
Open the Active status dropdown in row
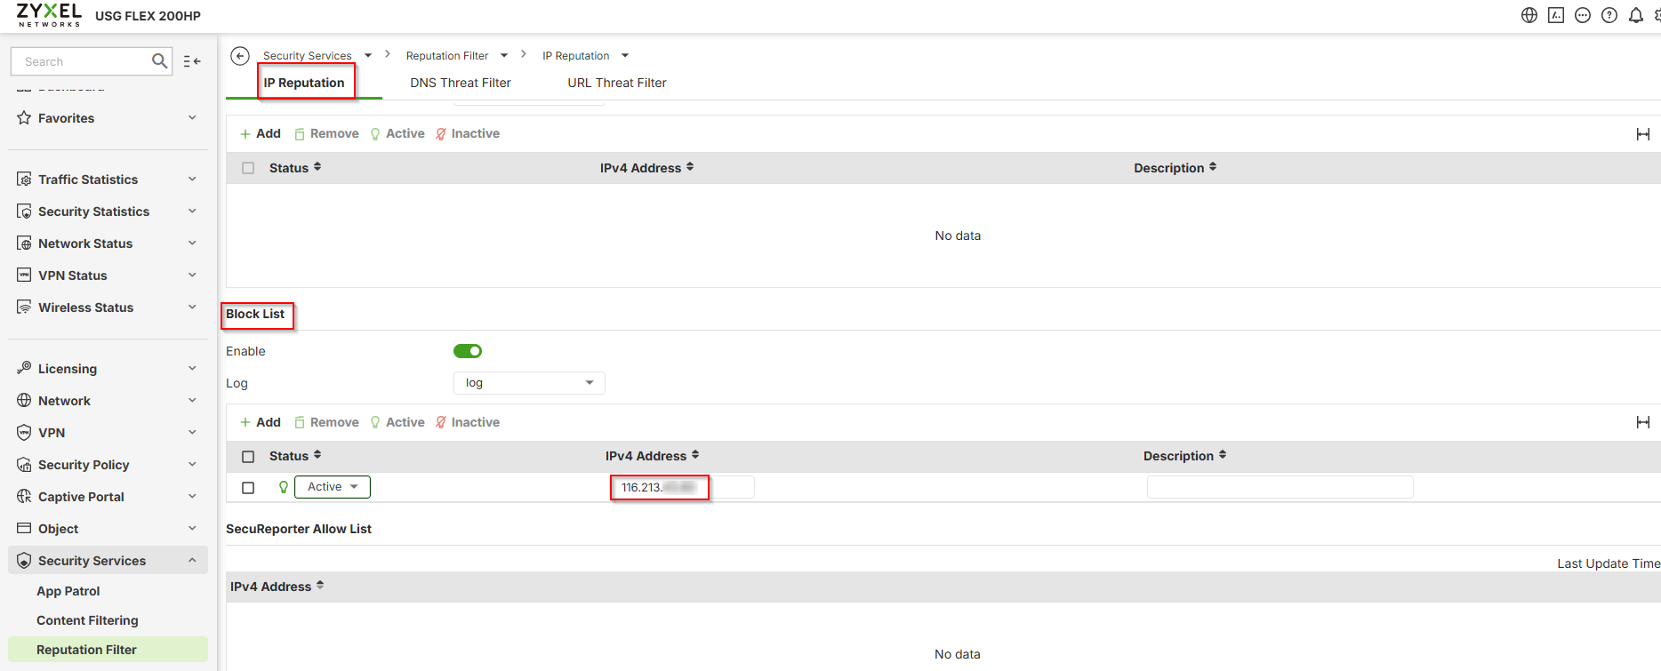coord(333,487)
